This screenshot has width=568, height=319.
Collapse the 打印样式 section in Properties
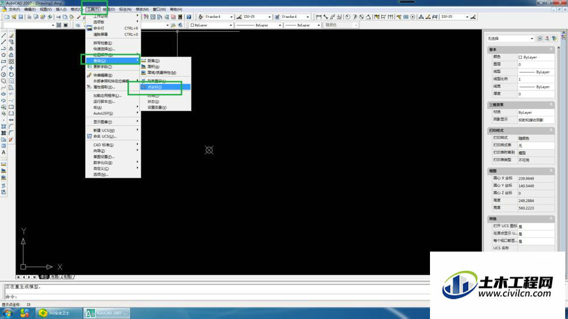[x=551, y=130]
